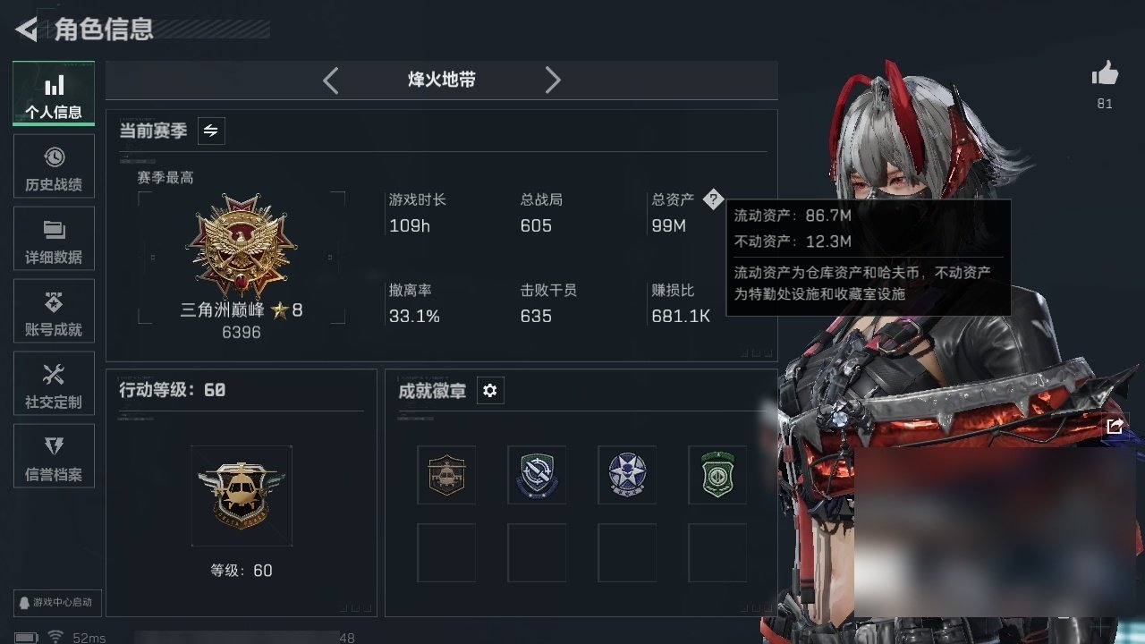The height and width of the screenshot is (644, 1145).
Task: Open the 个人信息 tab
Action: point(54,94)
